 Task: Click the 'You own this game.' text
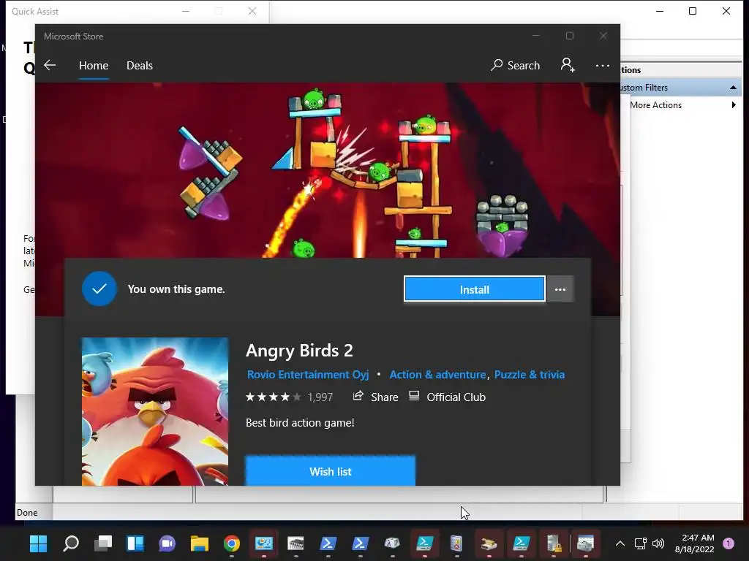point(176,289)
